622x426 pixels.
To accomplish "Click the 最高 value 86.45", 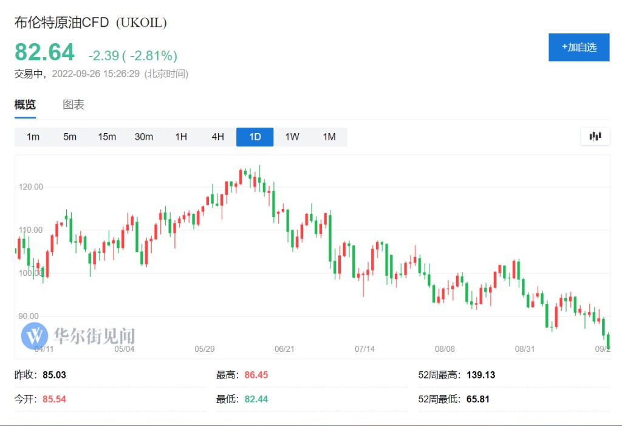I will (x=256, y=375).
